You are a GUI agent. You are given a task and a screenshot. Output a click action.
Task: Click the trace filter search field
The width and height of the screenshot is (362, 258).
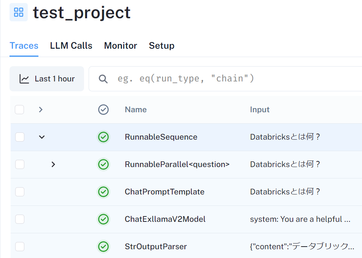pos(228,79)
